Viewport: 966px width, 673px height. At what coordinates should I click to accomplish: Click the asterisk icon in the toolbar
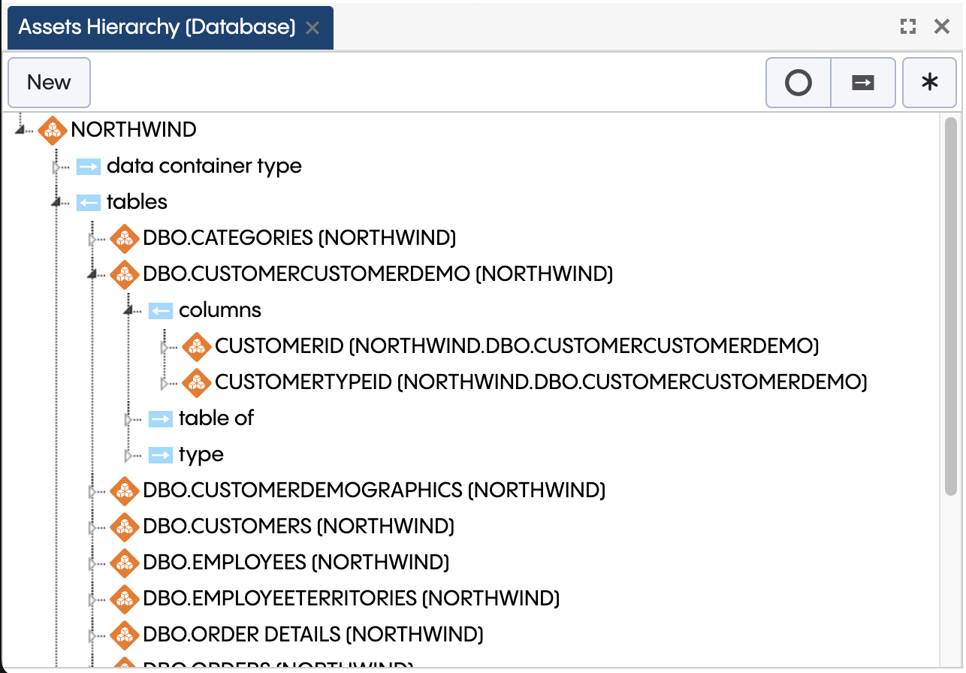929,83
